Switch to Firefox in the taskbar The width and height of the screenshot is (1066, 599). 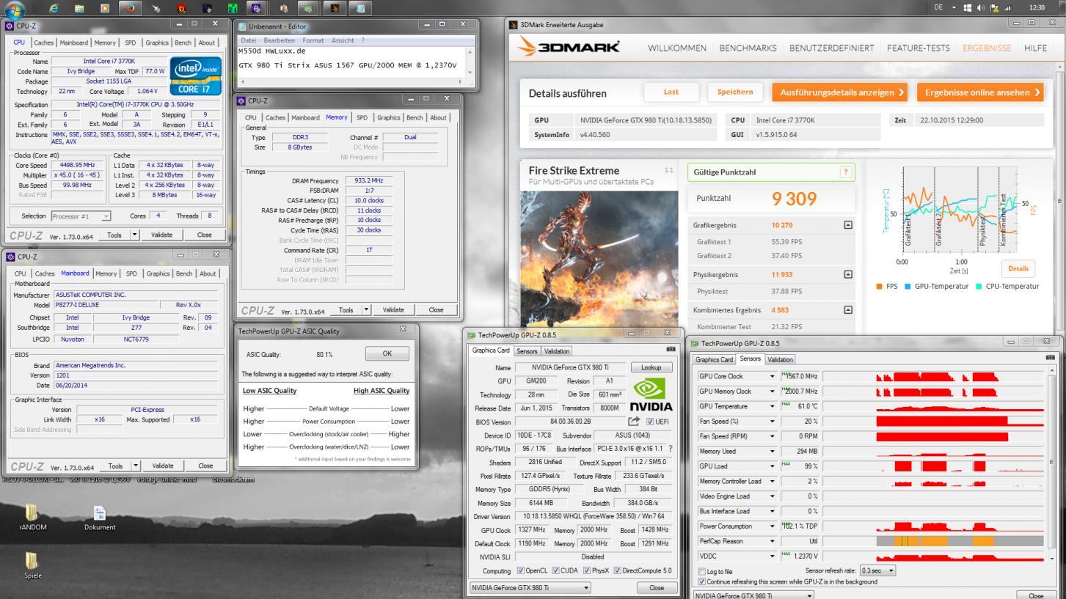pyautogui.click(x=131, y=8)
